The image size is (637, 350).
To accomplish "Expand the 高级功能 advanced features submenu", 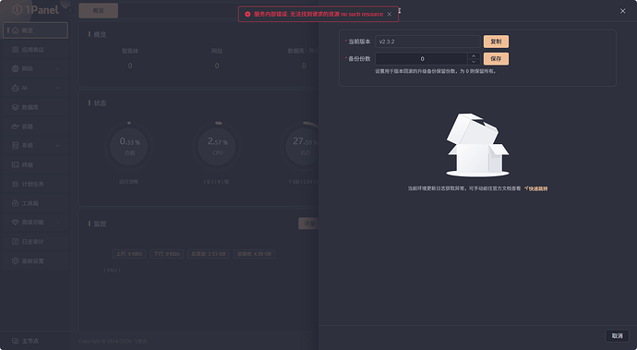I will tap(35, 223).
